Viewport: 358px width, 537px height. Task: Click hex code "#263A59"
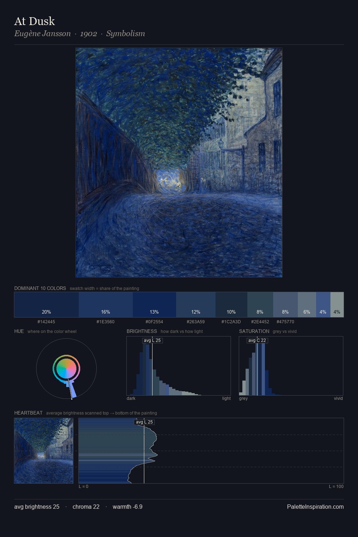pyautogui.click(x=196, y=322)
